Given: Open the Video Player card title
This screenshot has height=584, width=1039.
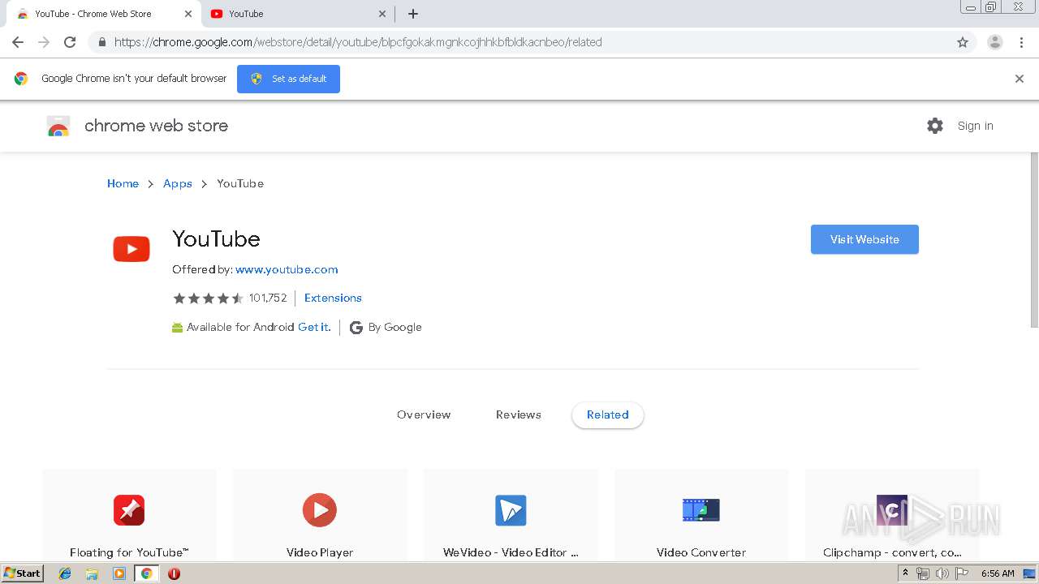Looking at the screenshot, I should (x=320, y=552).
